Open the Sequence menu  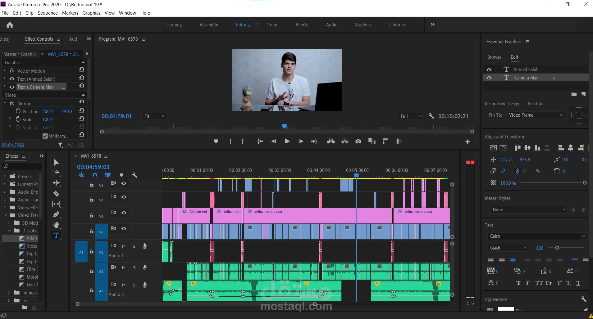click(x=47, y=13)
